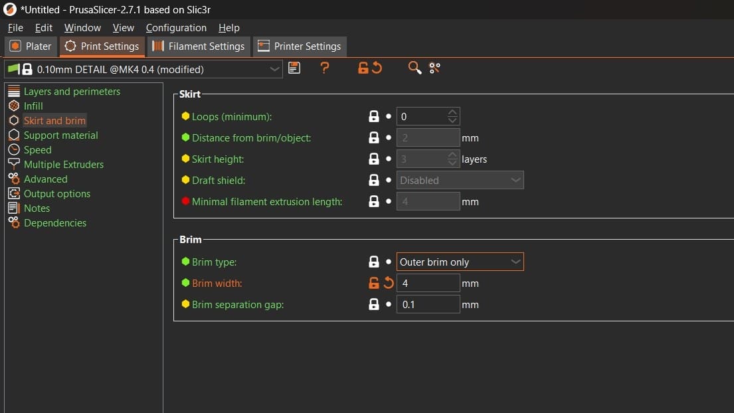
Task: Click the Dependencies gears icon
Action: pos(14,222)
